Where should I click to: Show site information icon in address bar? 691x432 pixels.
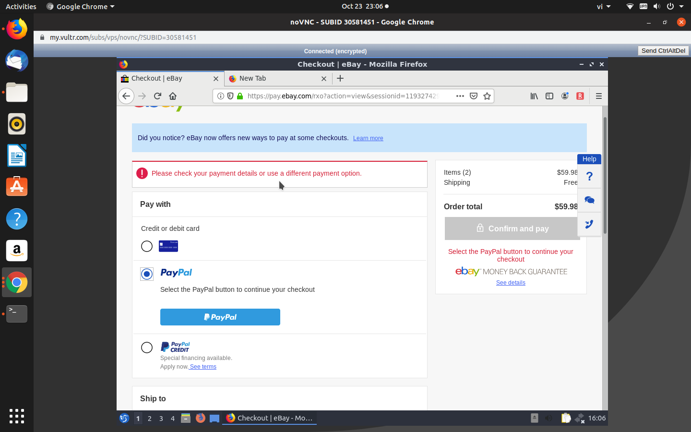coord(221,96)
